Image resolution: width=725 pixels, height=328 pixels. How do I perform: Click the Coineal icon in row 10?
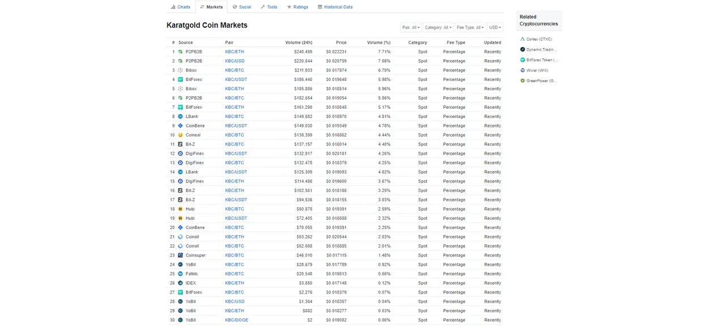181,135
